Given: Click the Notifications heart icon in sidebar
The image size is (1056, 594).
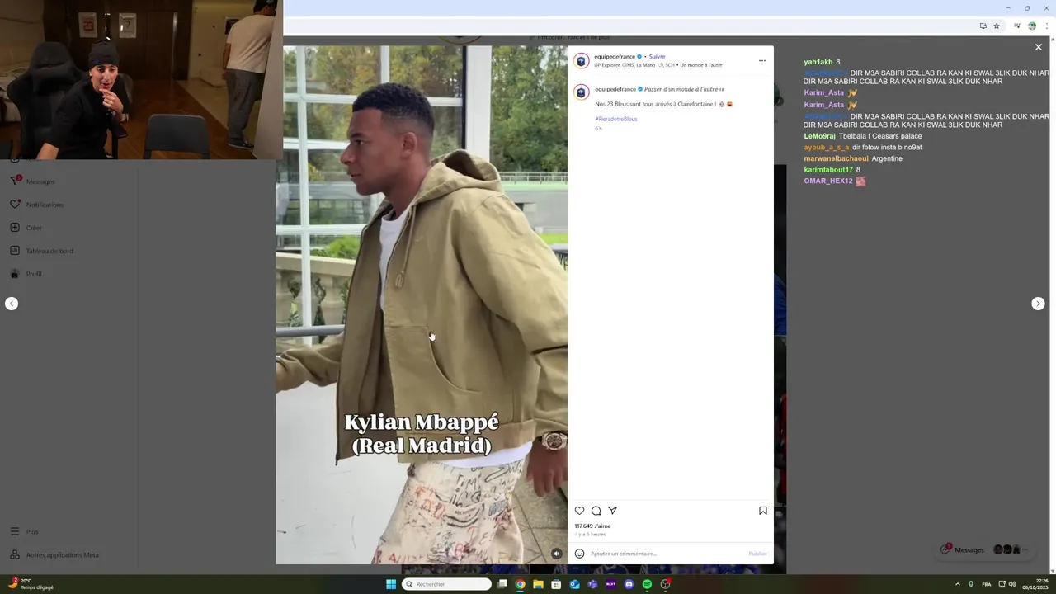Looking at the screenshot, I should [x=15, y=204].
